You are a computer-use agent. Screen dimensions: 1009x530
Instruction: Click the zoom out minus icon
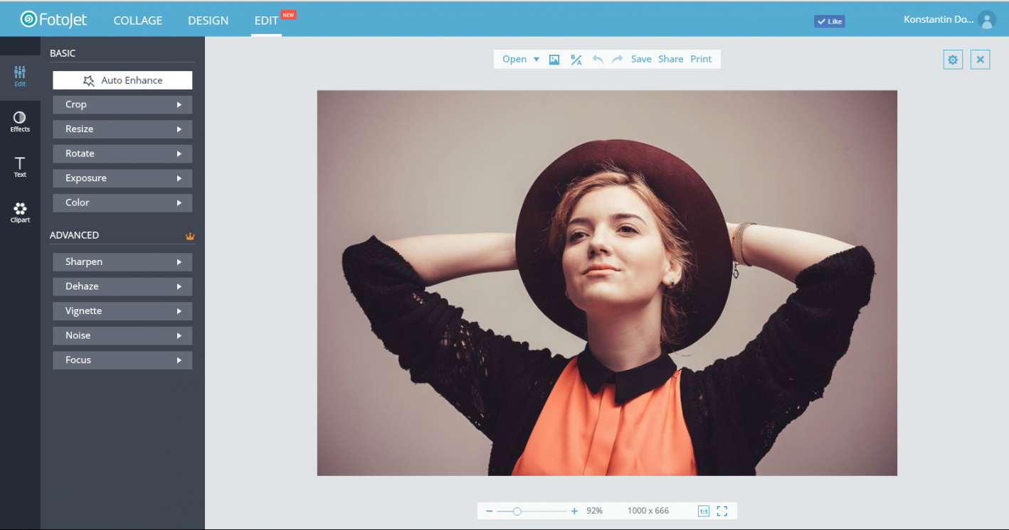tap(490, 511)
